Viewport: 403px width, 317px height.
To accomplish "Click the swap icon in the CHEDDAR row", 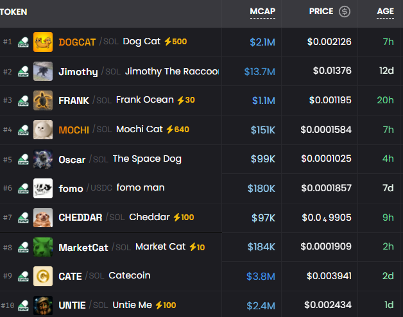I will (x=23, y=218).
